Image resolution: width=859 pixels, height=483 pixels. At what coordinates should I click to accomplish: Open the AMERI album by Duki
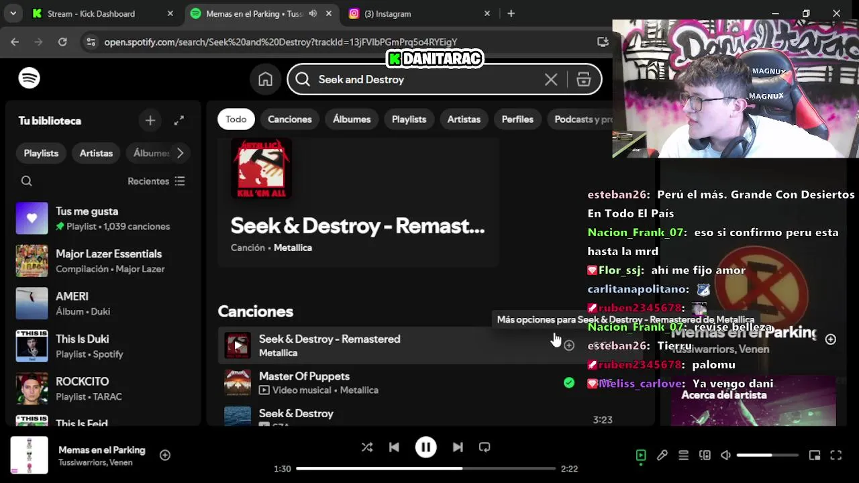103,303
